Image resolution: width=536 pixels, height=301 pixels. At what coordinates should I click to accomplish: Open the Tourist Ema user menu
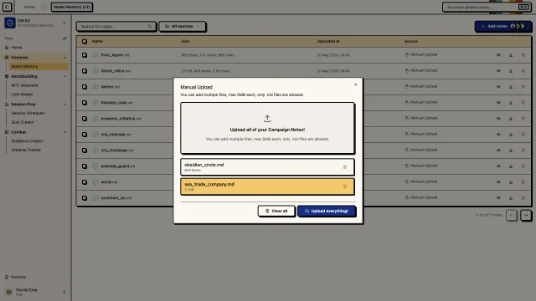point(35,292)
